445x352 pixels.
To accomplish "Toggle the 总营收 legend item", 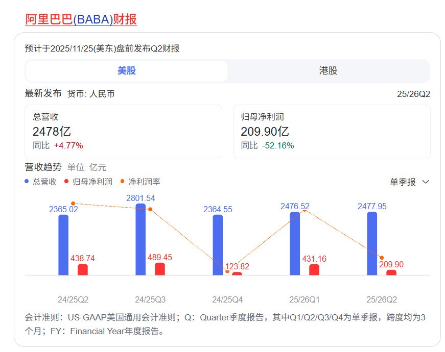I will click(40, 182).
